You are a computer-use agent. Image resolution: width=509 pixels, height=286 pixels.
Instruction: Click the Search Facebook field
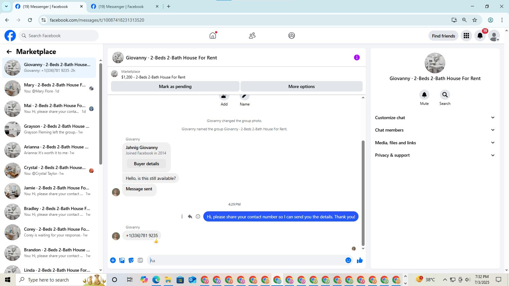(59, 36)
